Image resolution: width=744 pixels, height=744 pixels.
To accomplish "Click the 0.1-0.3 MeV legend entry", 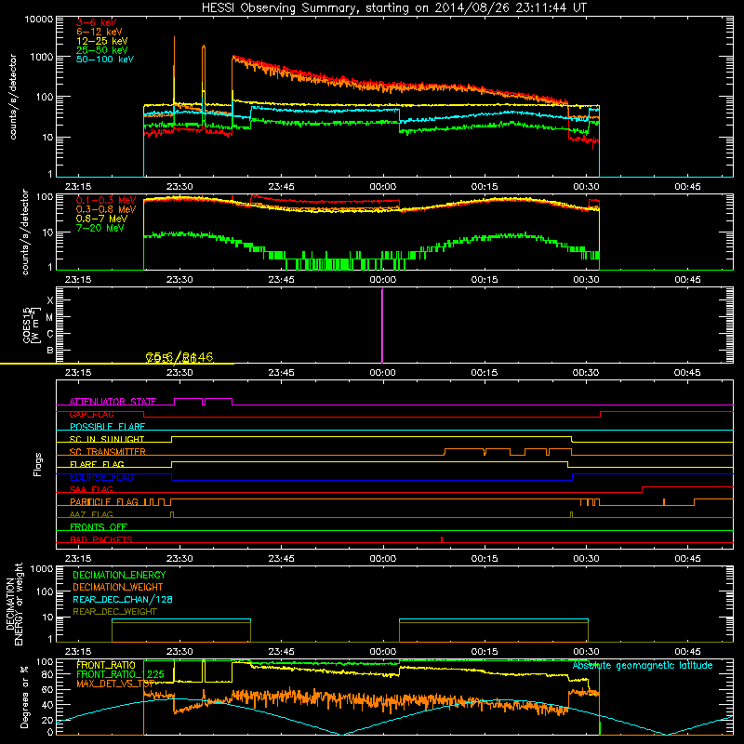I will point(106,200).
